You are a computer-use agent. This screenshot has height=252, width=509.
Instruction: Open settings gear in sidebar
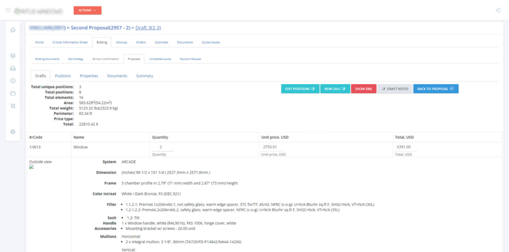pos(13,131)
